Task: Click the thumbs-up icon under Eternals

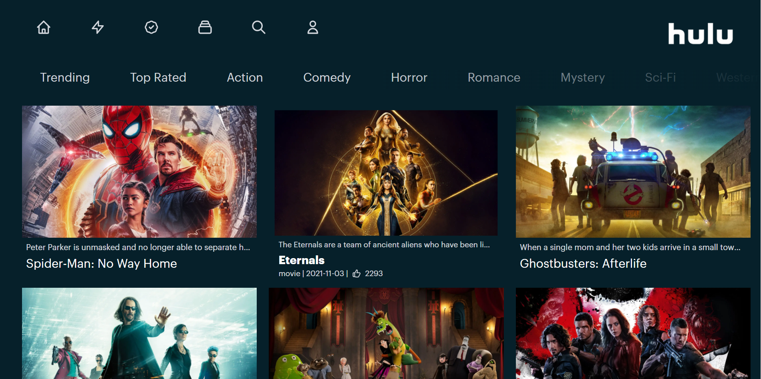Action: (x=356, y=273)
